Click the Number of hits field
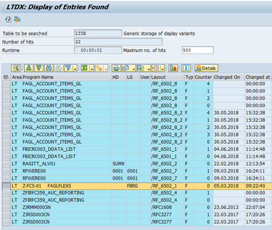The height and width of the screenshot is (230, 272). [118, 42]
